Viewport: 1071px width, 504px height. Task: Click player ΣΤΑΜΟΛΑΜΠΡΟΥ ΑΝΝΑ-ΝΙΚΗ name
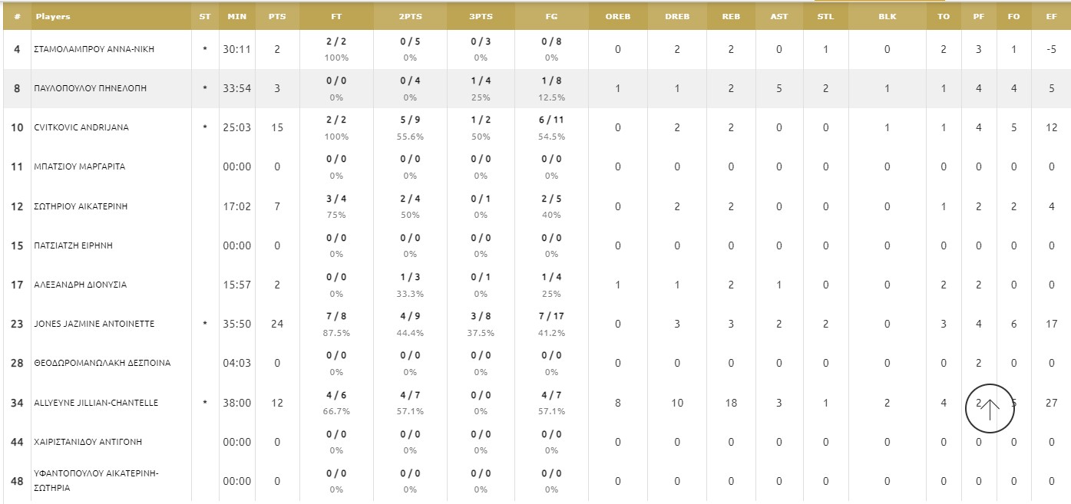tap(94, 49)
